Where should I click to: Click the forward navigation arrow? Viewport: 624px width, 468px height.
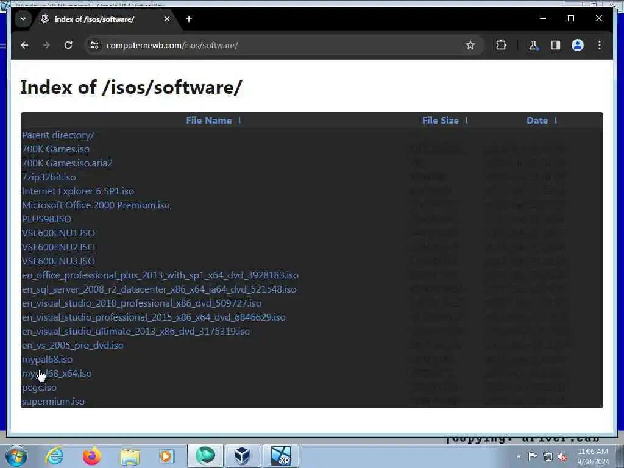pyautogui.click(x=46, y=45)
